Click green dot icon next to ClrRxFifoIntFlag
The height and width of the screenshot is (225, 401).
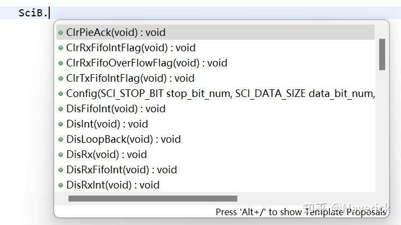point(61,48)
